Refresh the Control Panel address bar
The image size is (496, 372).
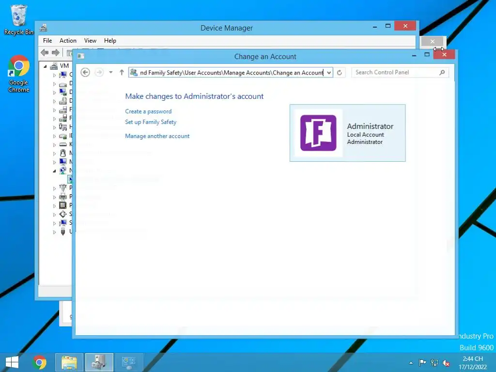tap(340, 73)
